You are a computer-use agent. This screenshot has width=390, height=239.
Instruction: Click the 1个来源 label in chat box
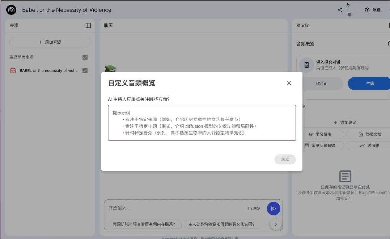click(254, 208)
